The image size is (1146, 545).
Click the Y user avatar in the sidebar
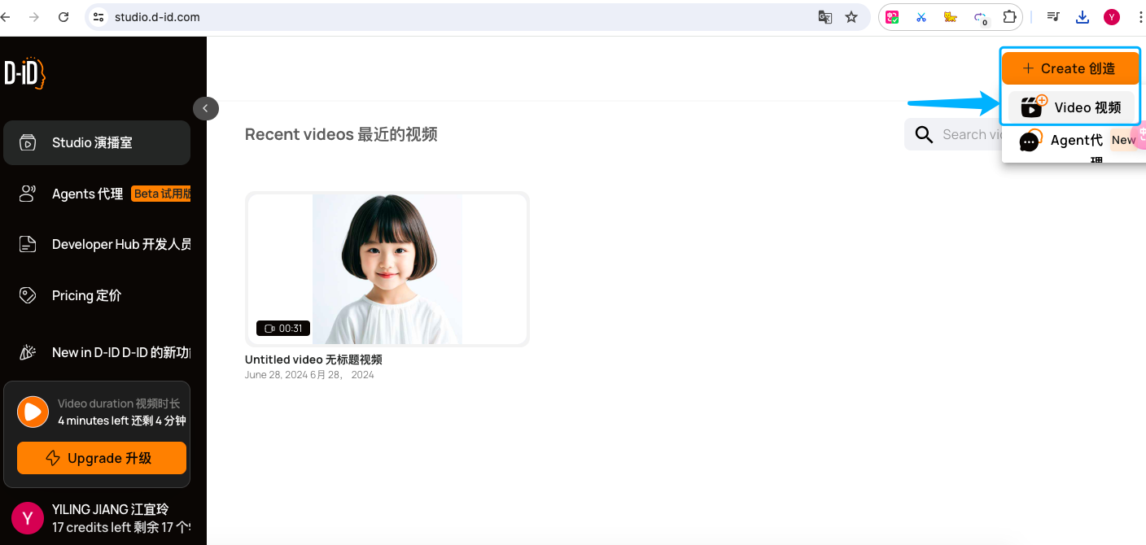(28, 518)
